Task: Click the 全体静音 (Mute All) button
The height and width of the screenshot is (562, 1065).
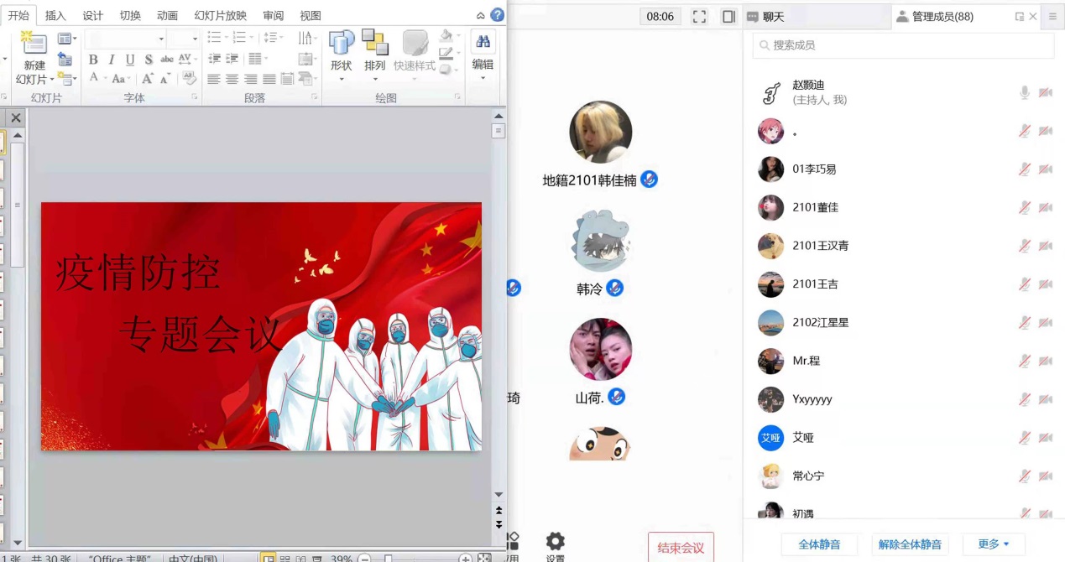Action: (819, 544)
